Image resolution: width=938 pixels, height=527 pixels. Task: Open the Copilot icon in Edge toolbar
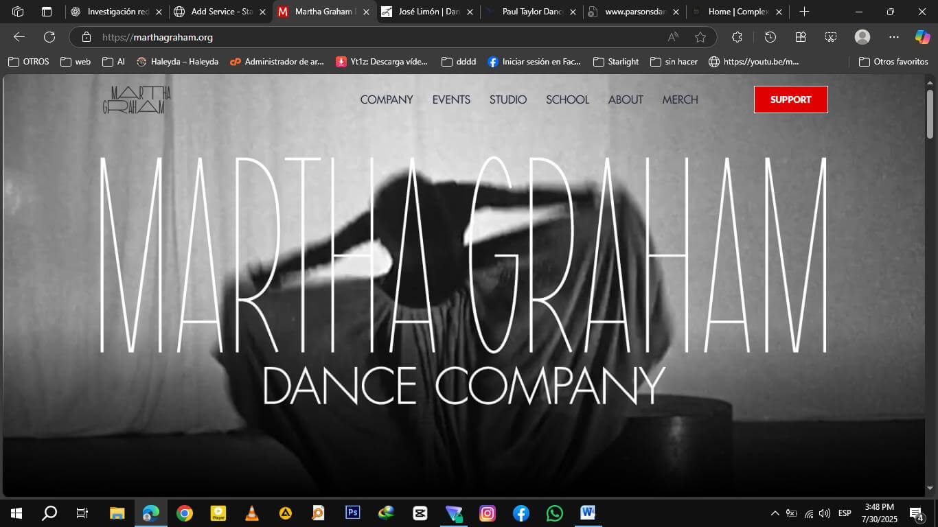point(922,37)
